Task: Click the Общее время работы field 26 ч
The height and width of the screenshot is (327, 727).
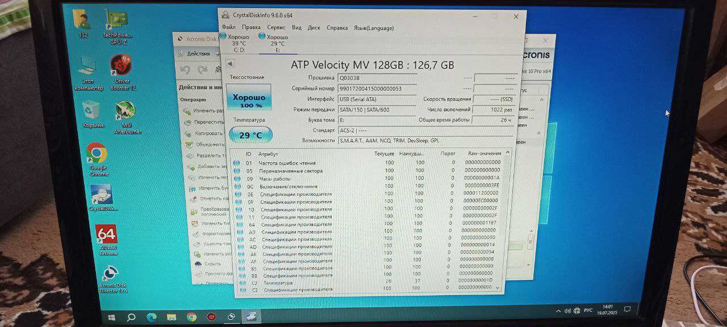Action: 494,120
